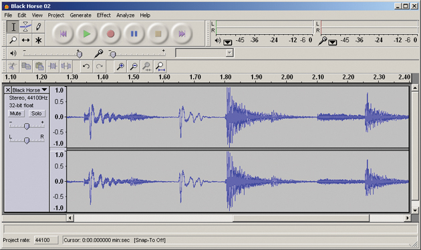The height and width of the screenshot is (250, 421).
Task: Click timeline ruler at 2.00
Action: (x=287, y=78)
